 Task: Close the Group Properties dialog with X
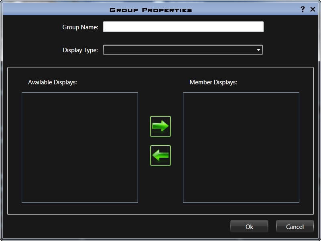(313, 9)
